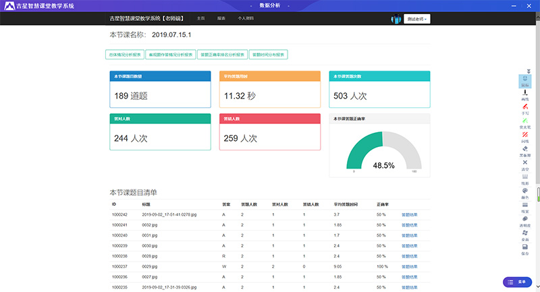The height and width of the screenshot is (292, 540).
Task: Open 个人资料 profile page
Action: coord(246,19)
